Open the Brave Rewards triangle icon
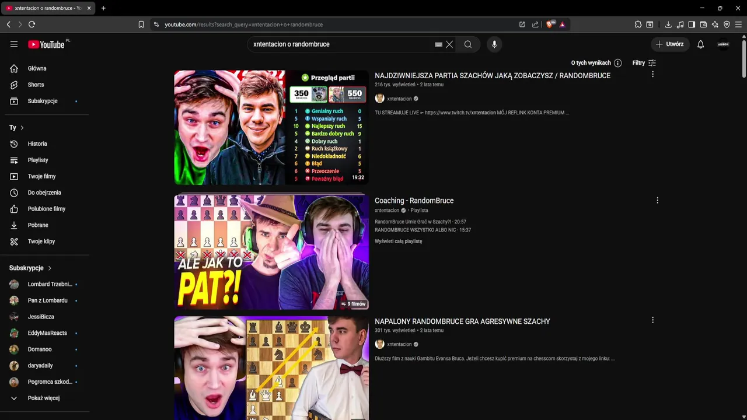Image resolution: width=747 pixels, height=420 pixels. [563, 24]
